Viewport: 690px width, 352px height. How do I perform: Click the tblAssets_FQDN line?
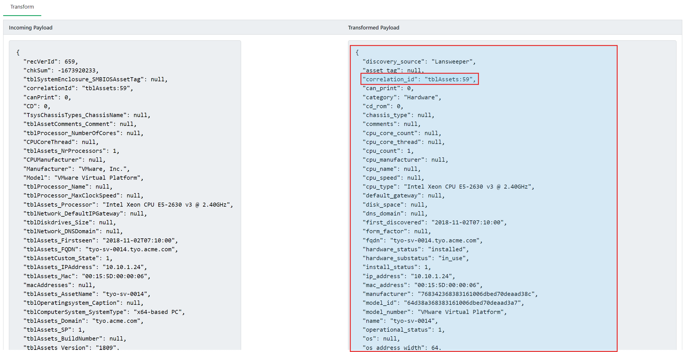(x=101, y=249)
